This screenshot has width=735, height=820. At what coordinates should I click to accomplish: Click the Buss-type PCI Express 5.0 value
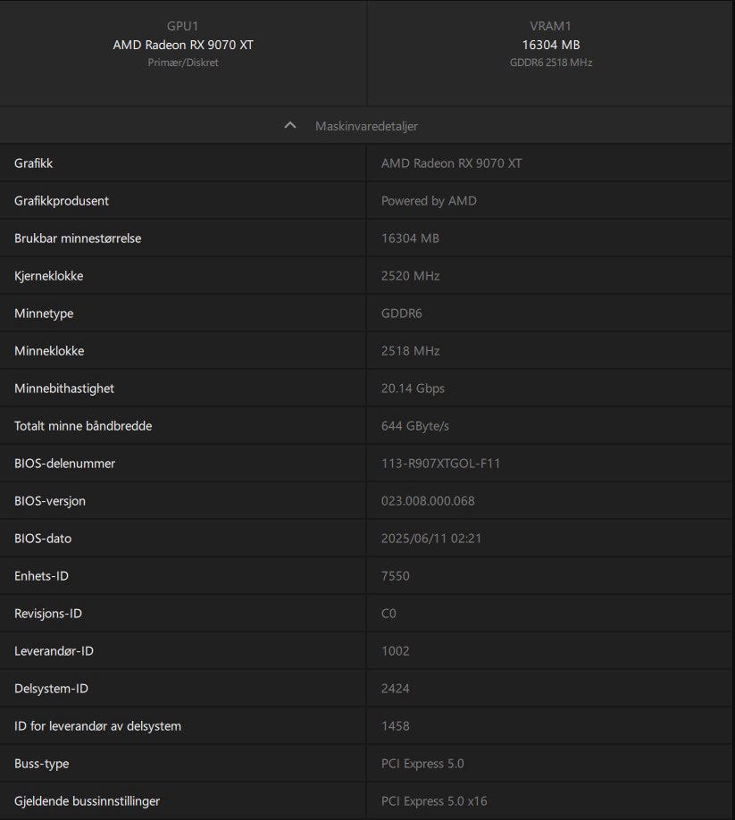point(422,764)
